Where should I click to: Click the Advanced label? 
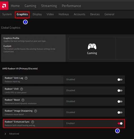pyautogui.click(x=14, y=134)
